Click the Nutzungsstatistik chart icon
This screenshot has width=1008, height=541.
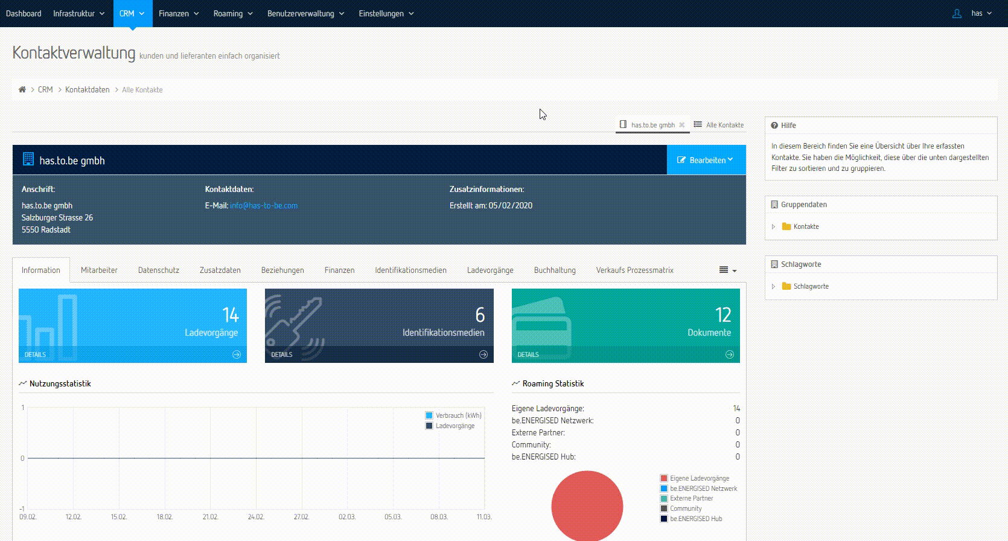click(x=23, y=383)
